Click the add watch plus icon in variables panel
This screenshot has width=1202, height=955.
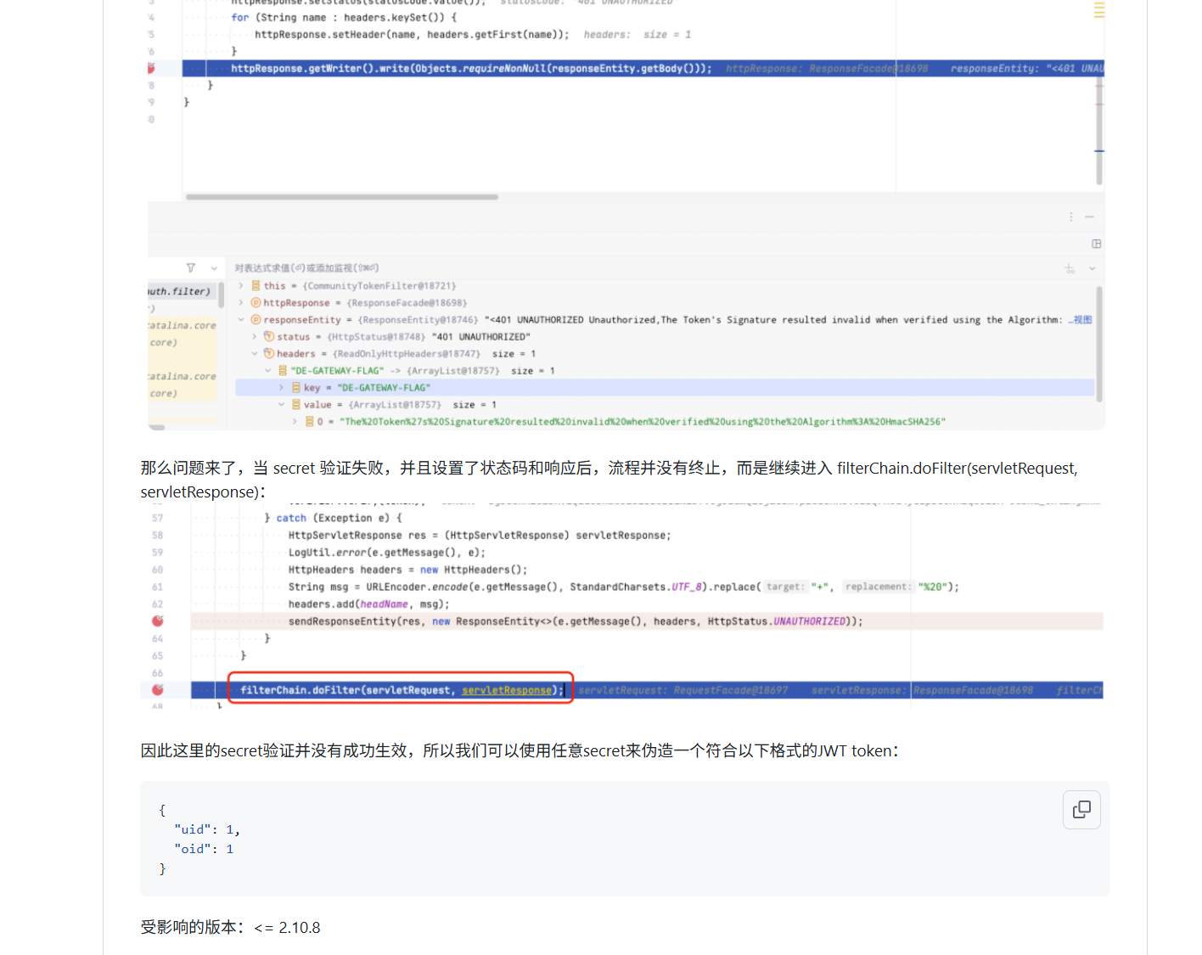1069,269
